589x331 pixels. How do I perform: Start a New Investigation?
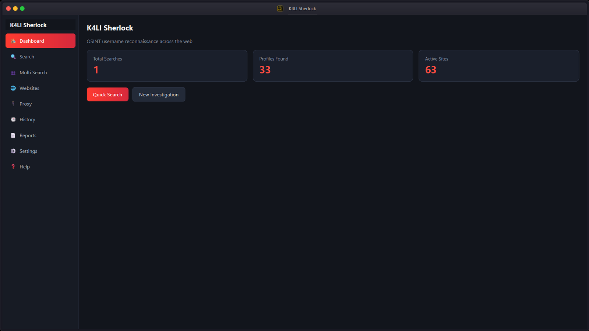159,95
